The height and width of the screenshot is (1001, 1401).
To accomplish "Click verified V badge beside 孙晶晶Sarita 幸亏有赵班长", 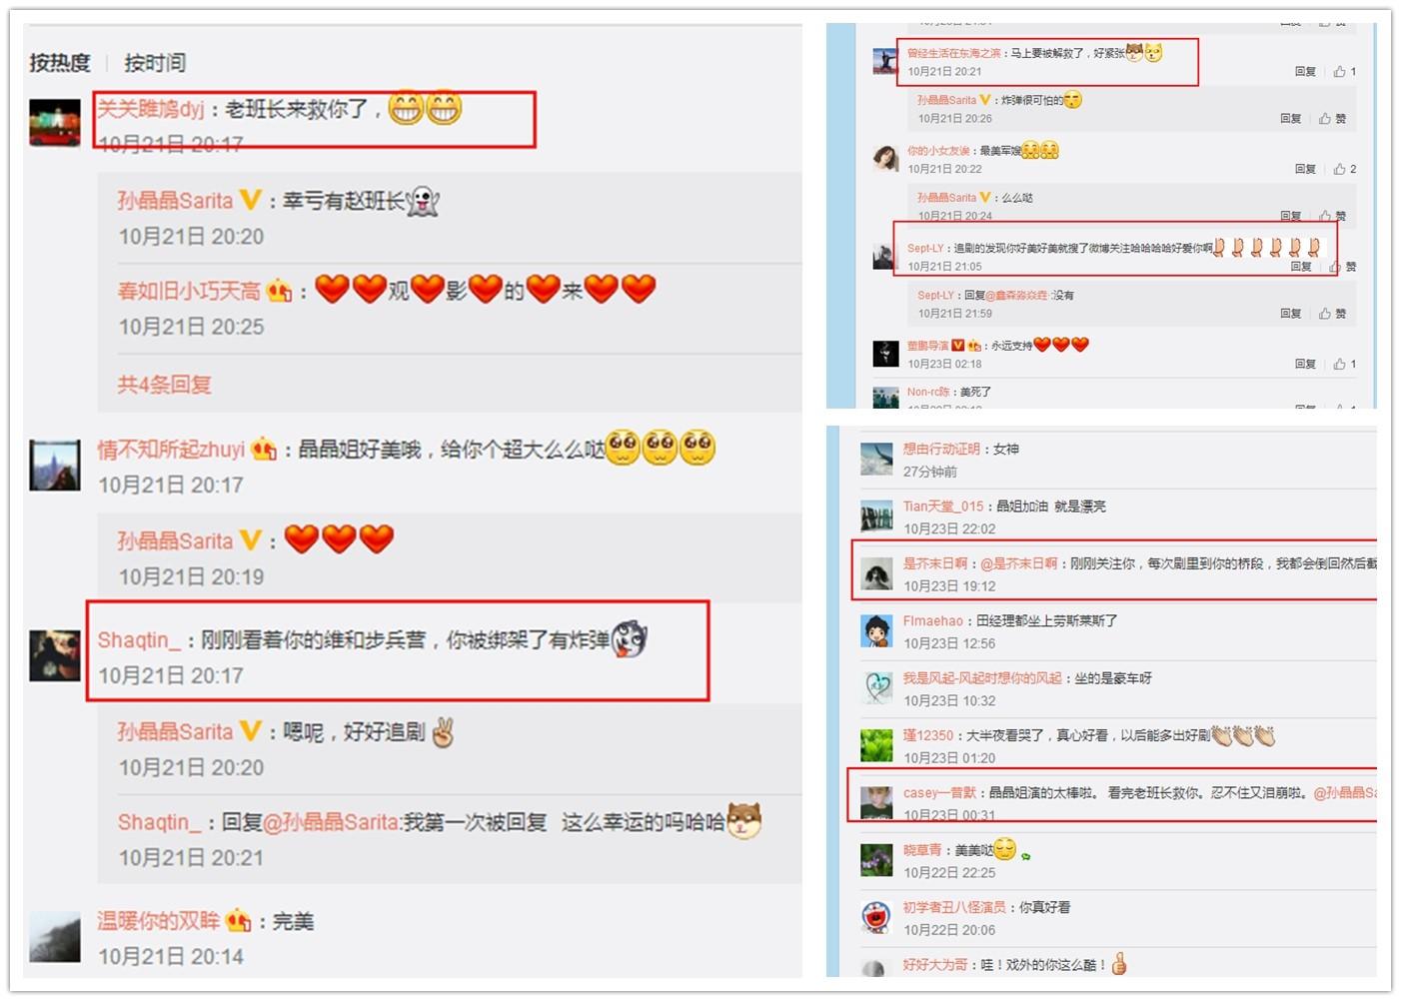I will (x=250, y=200).
